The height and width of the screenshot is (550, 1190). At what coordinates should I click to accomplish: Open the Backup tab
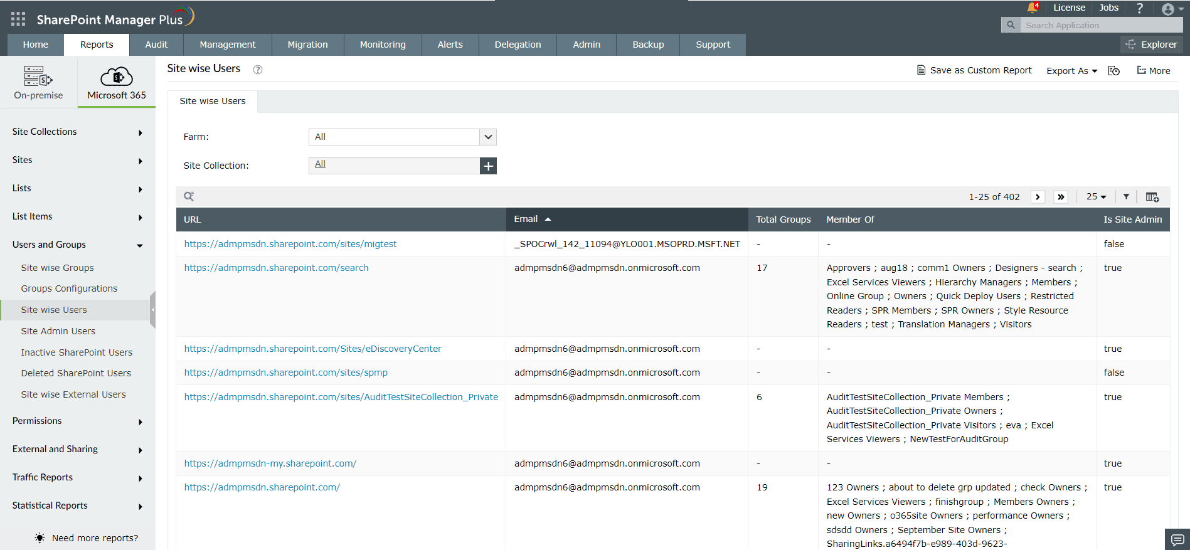(648, 45)
